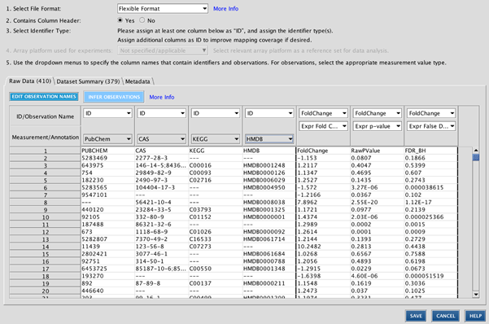Switch to the Dataset Summary (379) tab
The height and width of the screenshot is (324, 489).
click(88, 81)
